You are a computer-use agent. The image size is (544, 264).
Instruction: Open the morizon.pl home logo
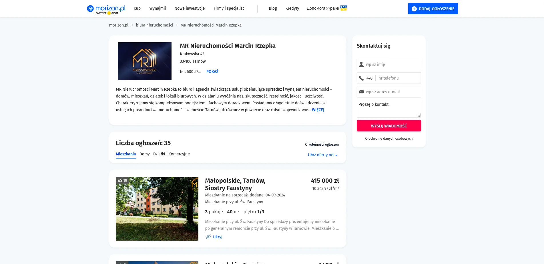click(106, 9)
